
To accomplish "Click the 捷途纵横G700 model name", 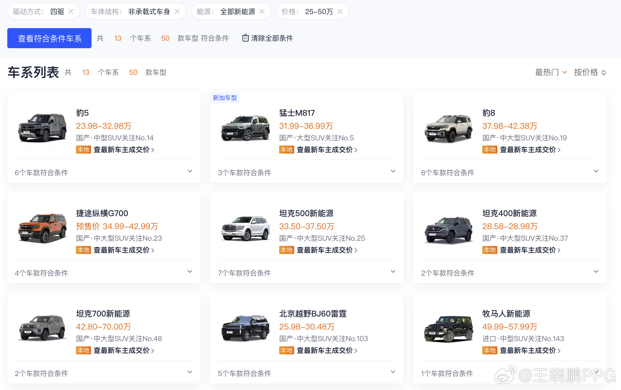I will tap(102, 213).
